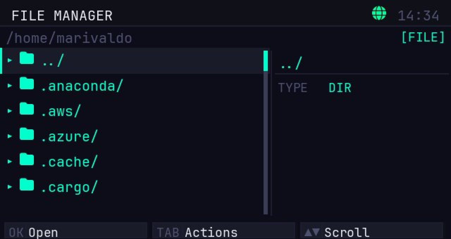
Task: Click the green globe network icon
Action: click(x=379, y=14)
